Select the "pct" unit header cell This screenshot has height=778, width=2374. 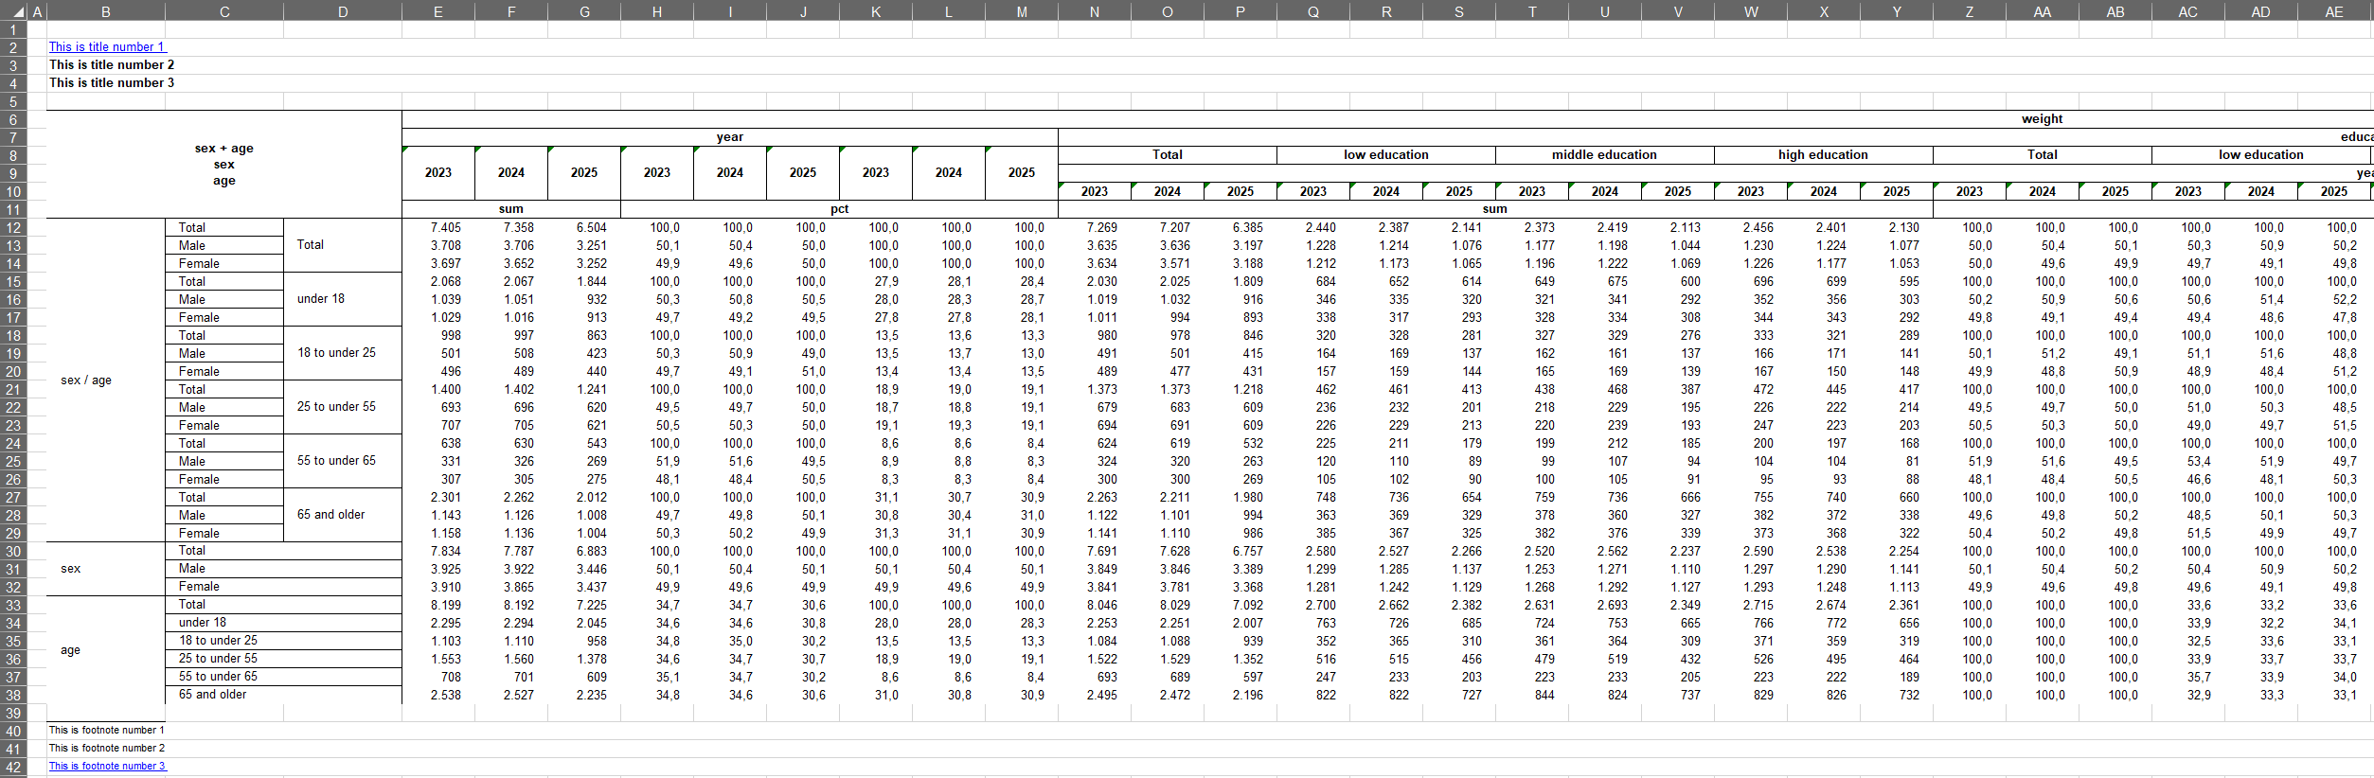(x=839, y=209)
